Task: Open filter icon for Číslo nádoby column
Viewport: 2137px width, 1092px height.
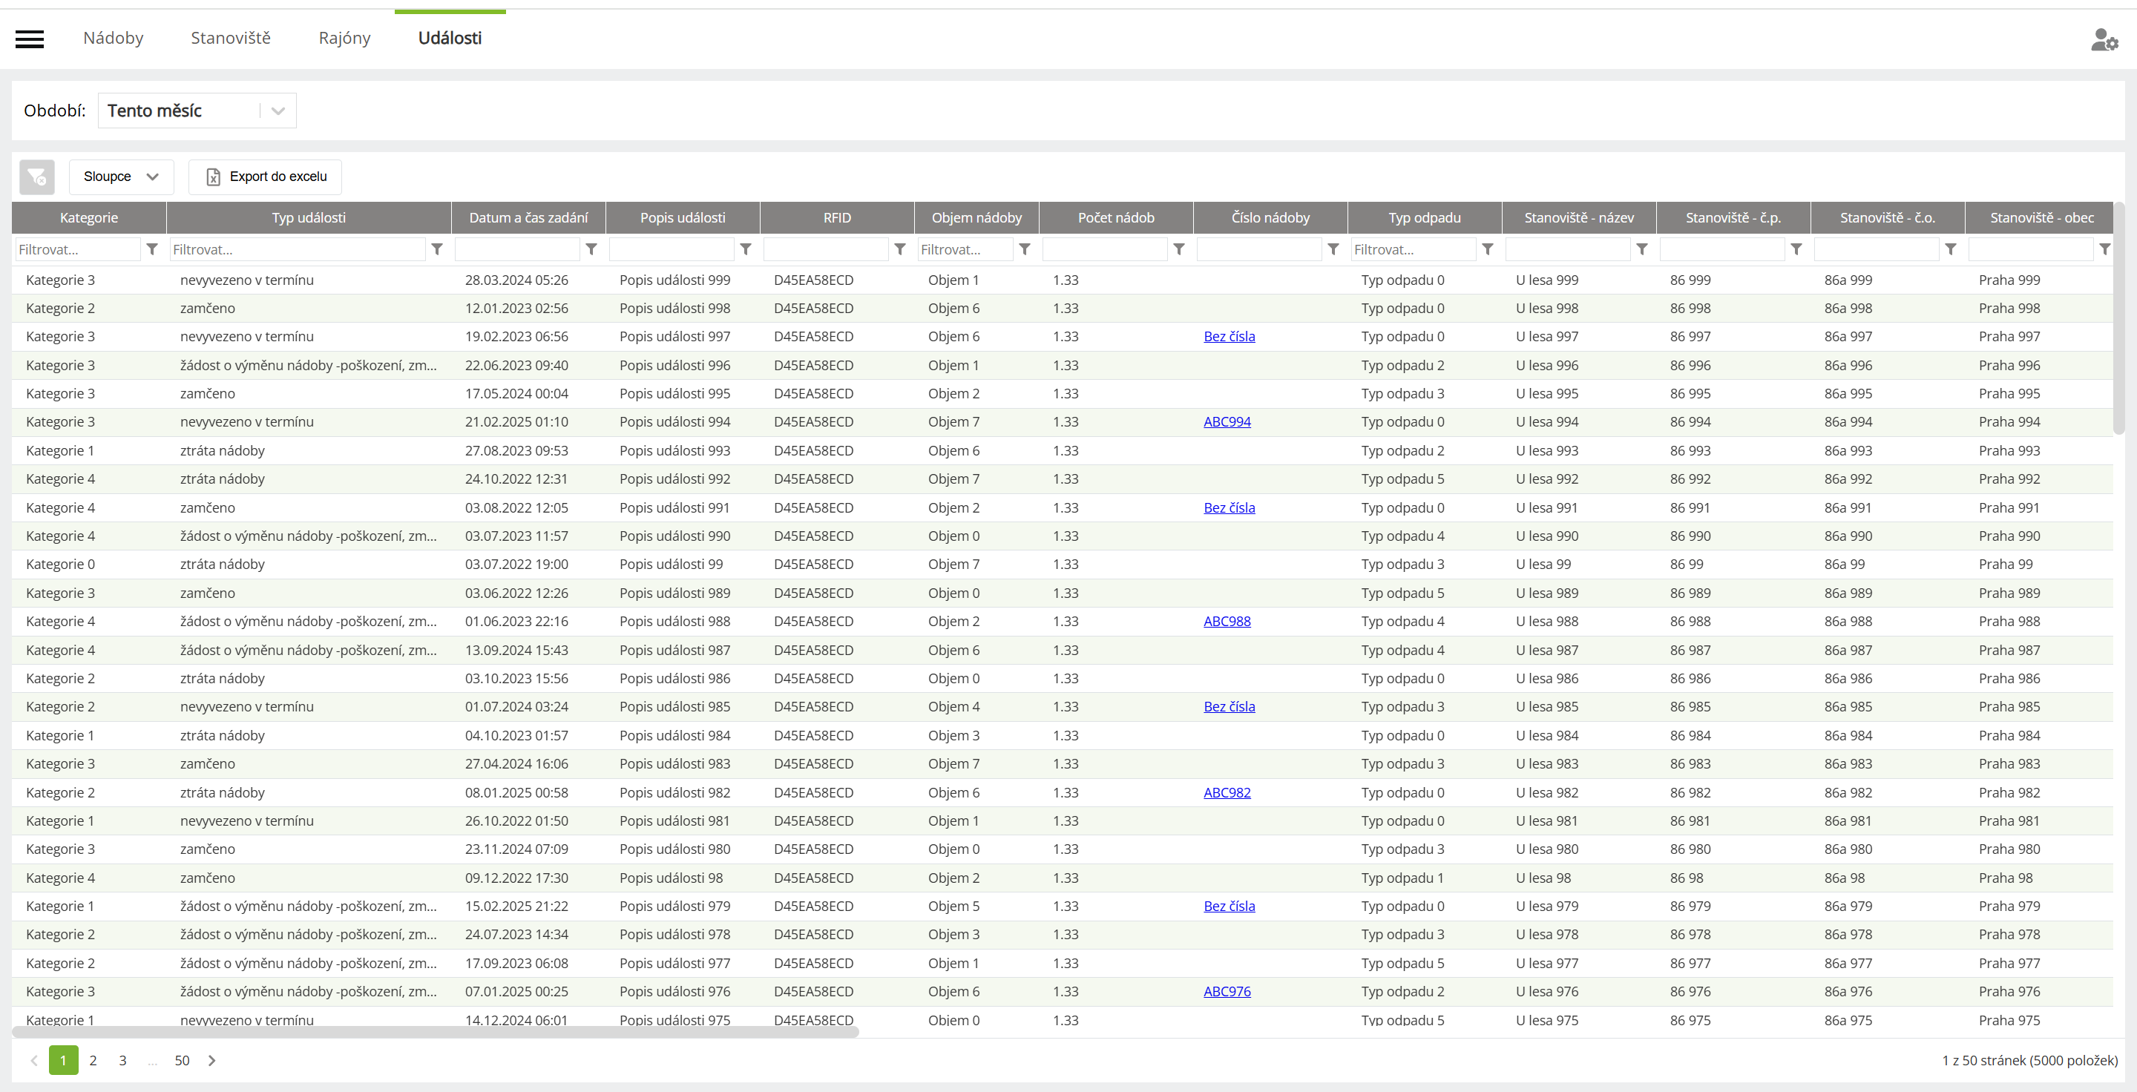Action: tap(1333, 249)
